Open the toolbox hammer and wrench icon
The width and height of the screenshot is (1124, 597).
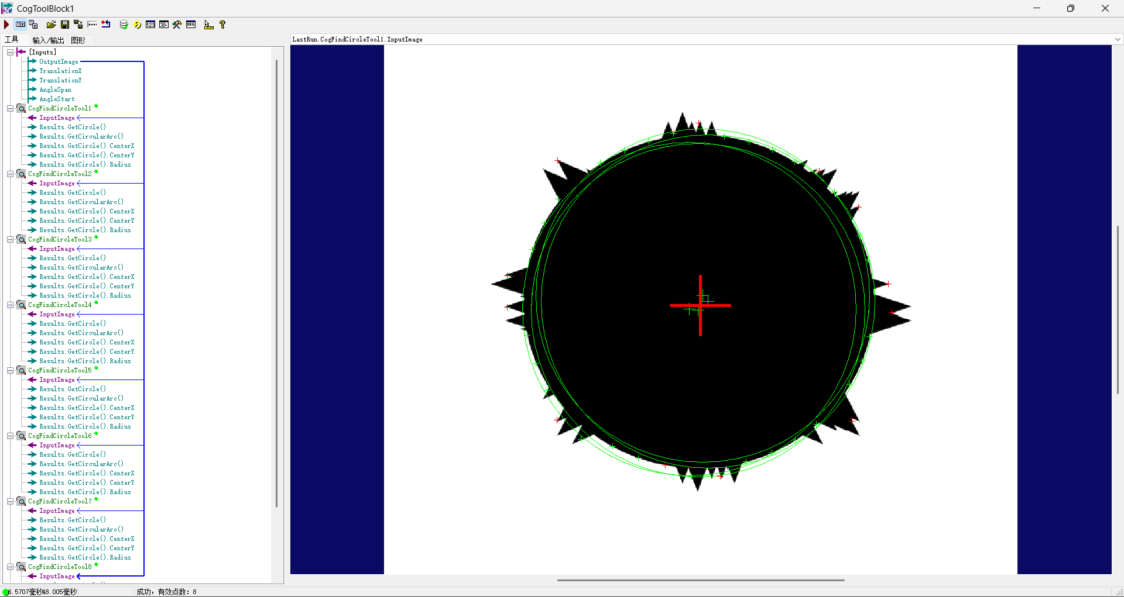coord(177,25)
